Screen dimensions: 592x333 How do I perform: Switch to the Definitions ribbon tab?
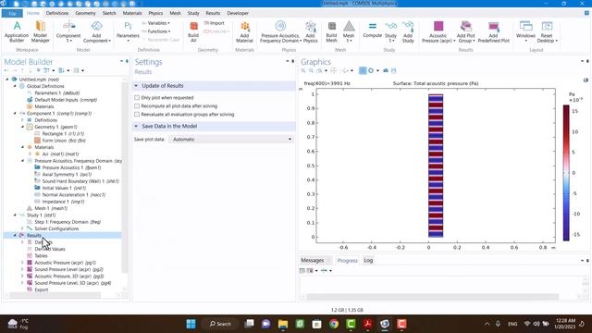[x=57, y=13]
